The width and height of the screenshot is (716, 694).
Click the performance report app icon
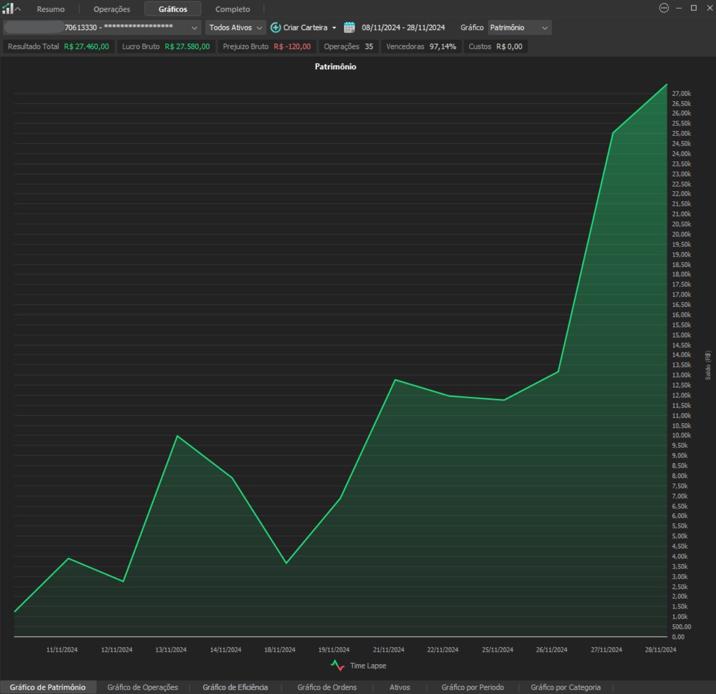click(x=7, y=9)
